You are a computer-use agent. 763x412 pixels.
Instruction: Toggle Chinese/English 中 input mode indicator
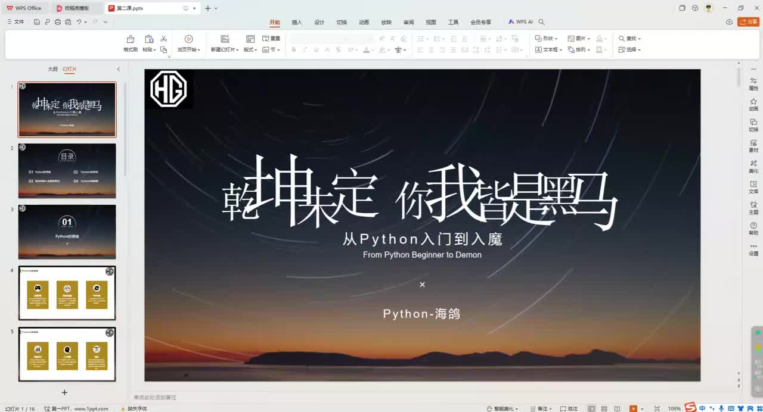coord(703,408)
